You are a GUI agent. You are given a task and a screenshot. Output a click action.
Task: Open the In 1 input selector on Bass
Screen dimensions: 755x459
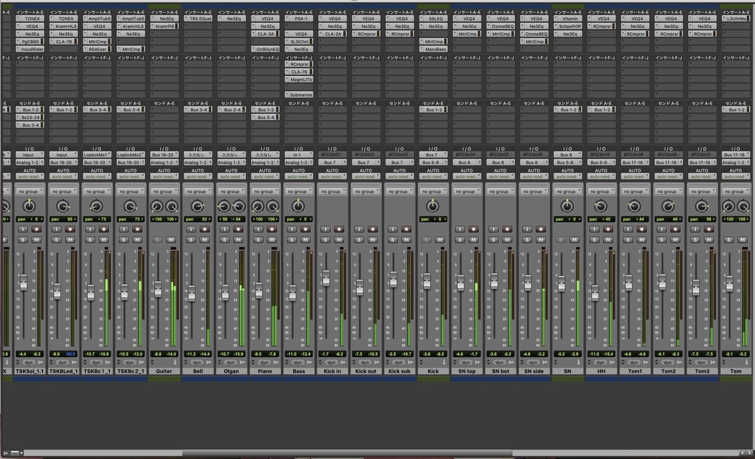pos(298,155)
